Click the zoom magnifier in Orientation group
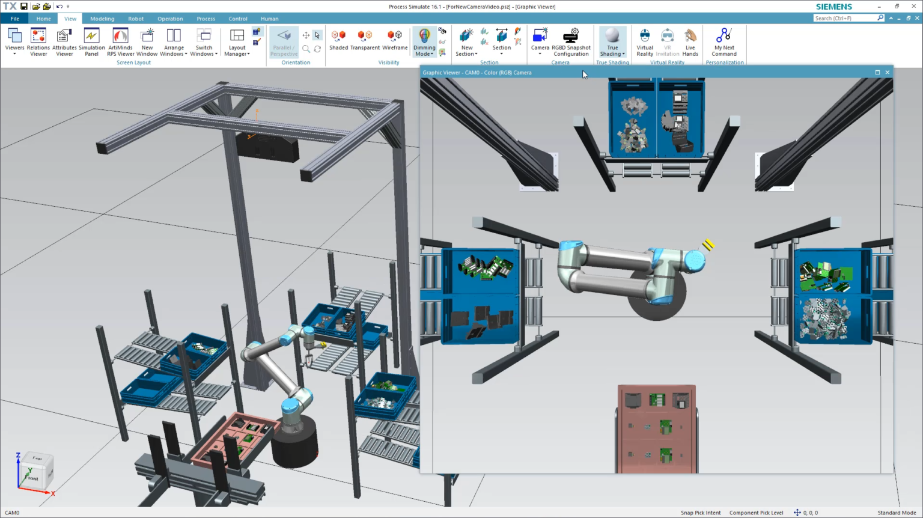The image size is (923, 518). pos(306,49)
